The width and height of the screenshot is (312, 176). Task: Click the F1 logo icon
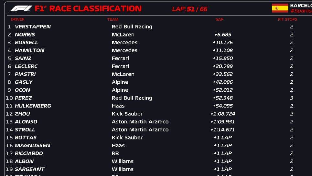[21, 8]
